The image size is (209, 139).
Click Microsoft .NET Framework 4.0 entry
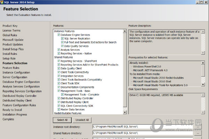150,70
